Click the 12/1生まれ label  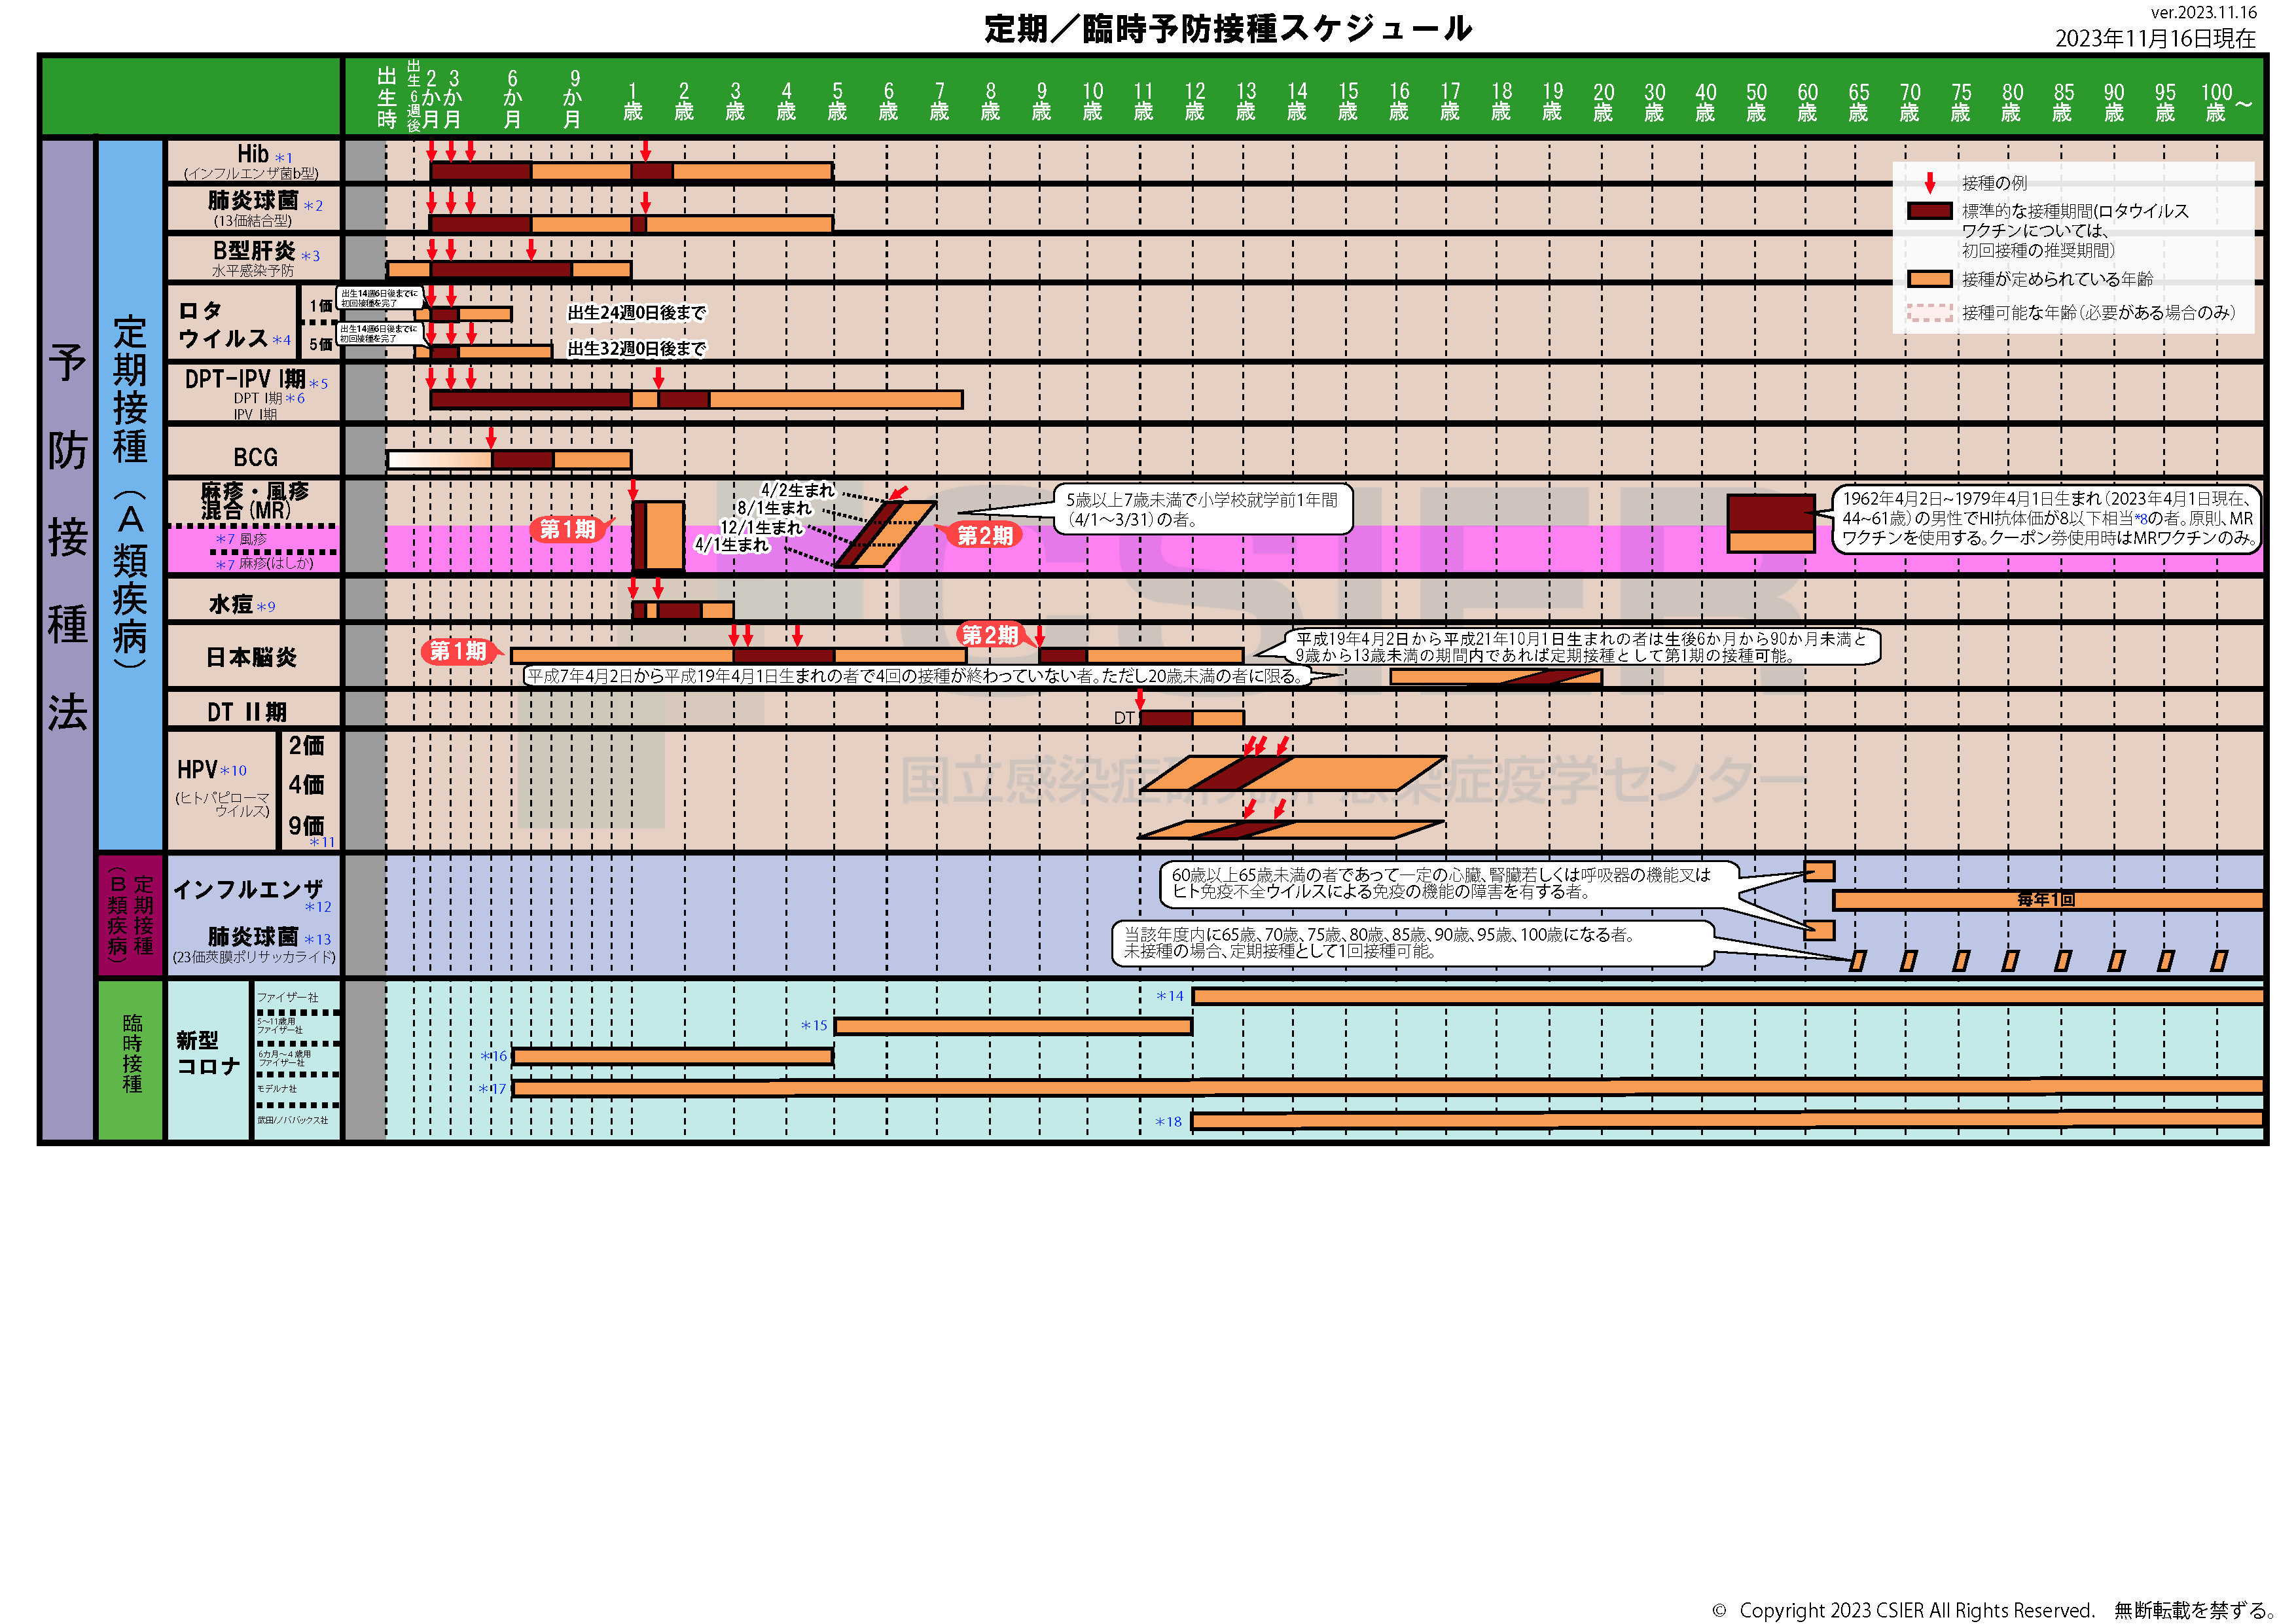coord(761,527)
